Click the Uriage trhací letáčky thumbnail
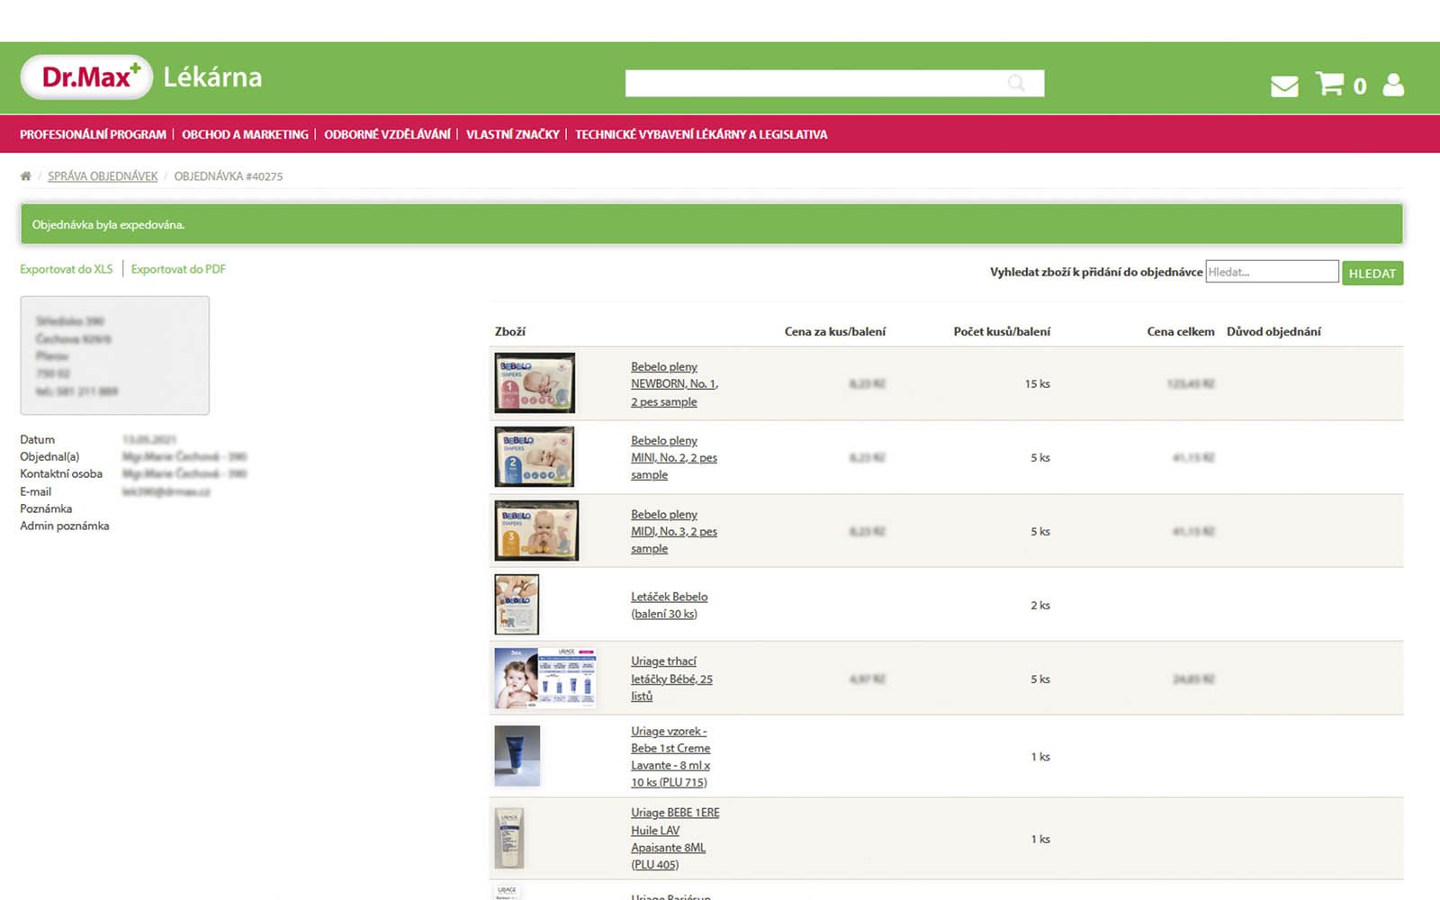This screenshot has width=1440, height=900. tap(545, 678)
